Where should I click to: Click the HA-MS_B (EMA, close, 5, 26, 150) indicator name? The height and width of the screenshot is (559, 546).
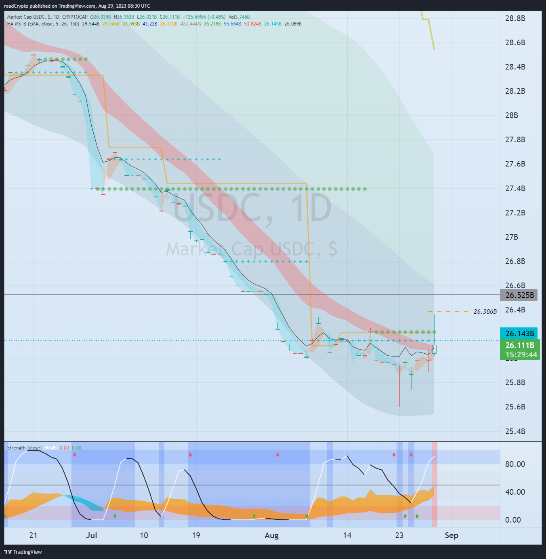43,24
